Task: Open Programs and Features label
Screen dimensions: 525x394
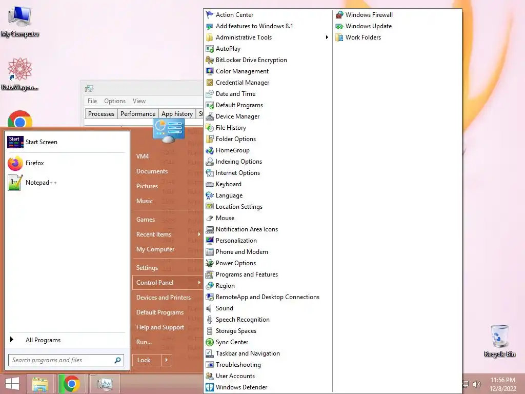Action: 247,274
